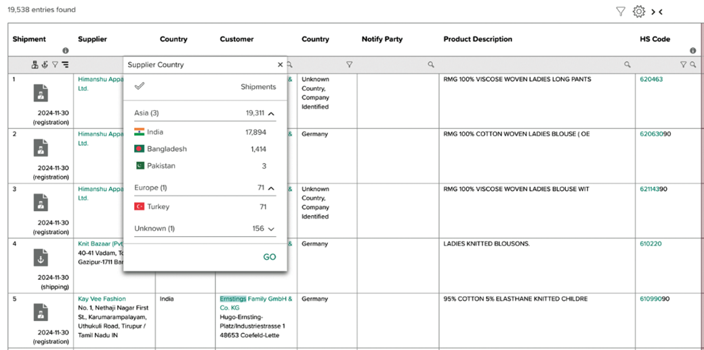Open Ernstings Family GmbH & Co. KG link

click(256, 303)
